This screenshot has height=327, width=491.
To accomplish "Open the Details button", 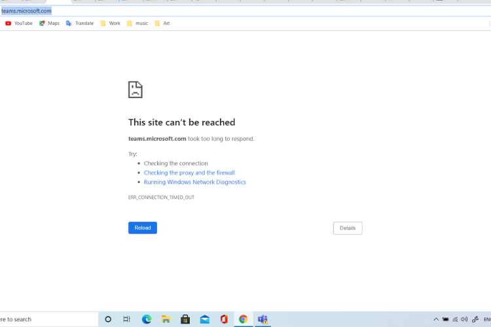I will click(x=348, y=228).
